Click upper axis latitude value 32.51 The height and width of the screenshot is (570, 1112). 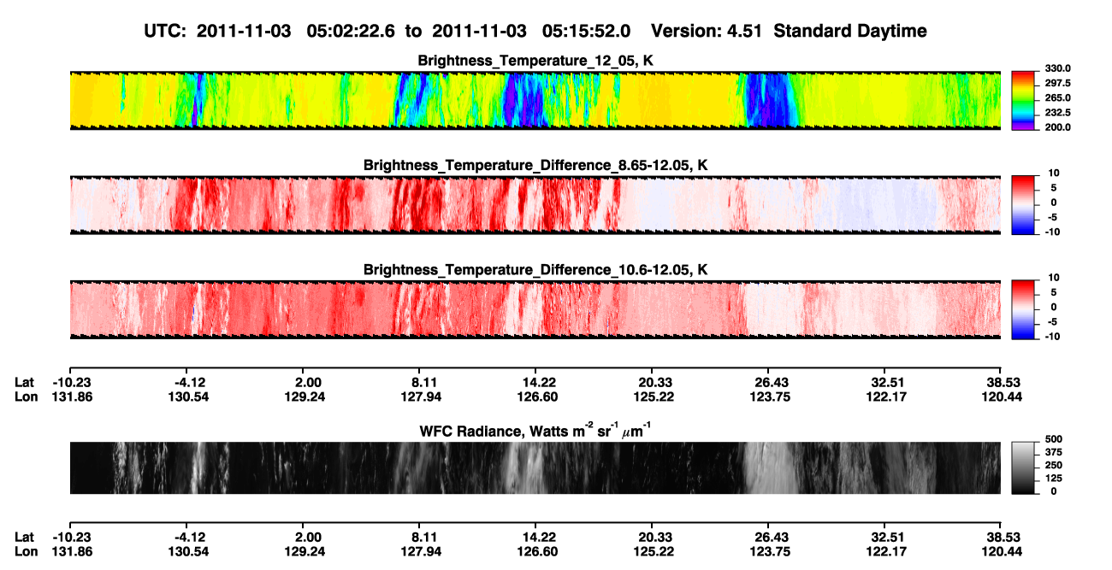point(884,382)
